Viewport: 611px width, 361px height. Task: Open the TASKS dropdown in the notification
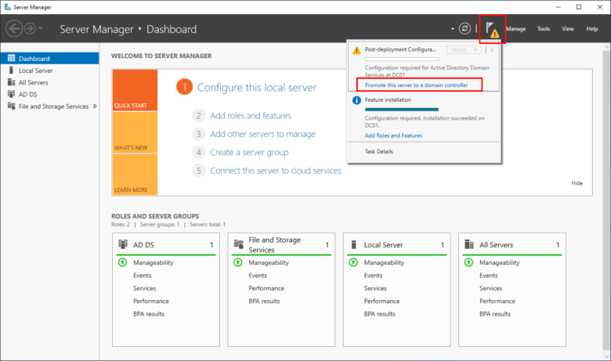tap(464, 50)
